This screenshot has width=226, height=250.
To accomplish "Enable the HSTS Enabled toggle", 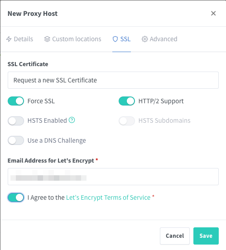I will click(16, 120).
